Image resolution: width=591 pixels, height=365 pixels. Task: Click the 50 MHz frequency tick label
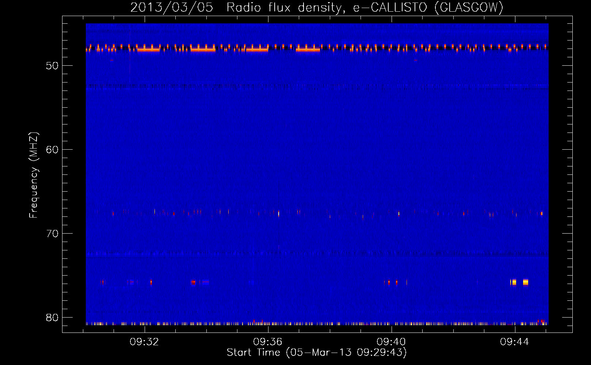[52, 66]
